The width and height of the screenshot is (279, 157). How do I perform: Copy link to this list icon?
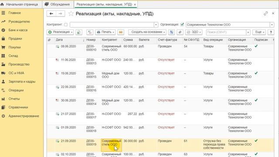tap(265, 14)
